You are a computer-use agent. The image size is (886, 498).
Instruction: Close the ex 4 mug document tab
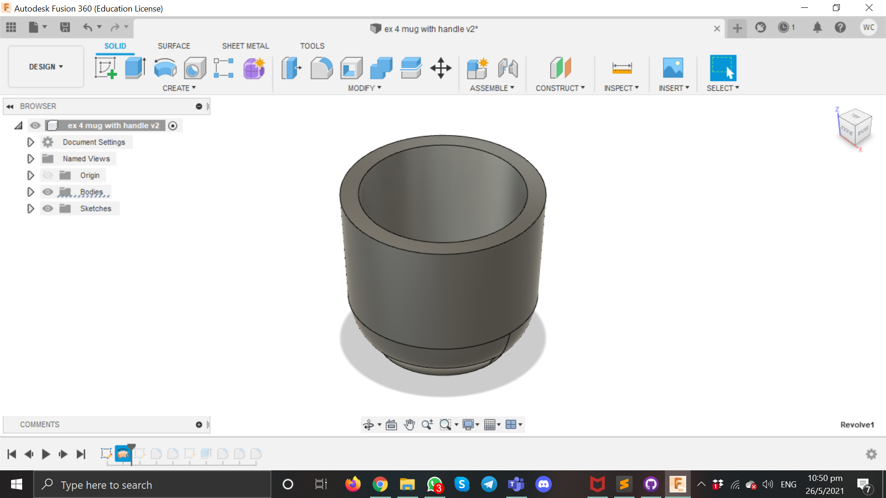tap(717, 29)
